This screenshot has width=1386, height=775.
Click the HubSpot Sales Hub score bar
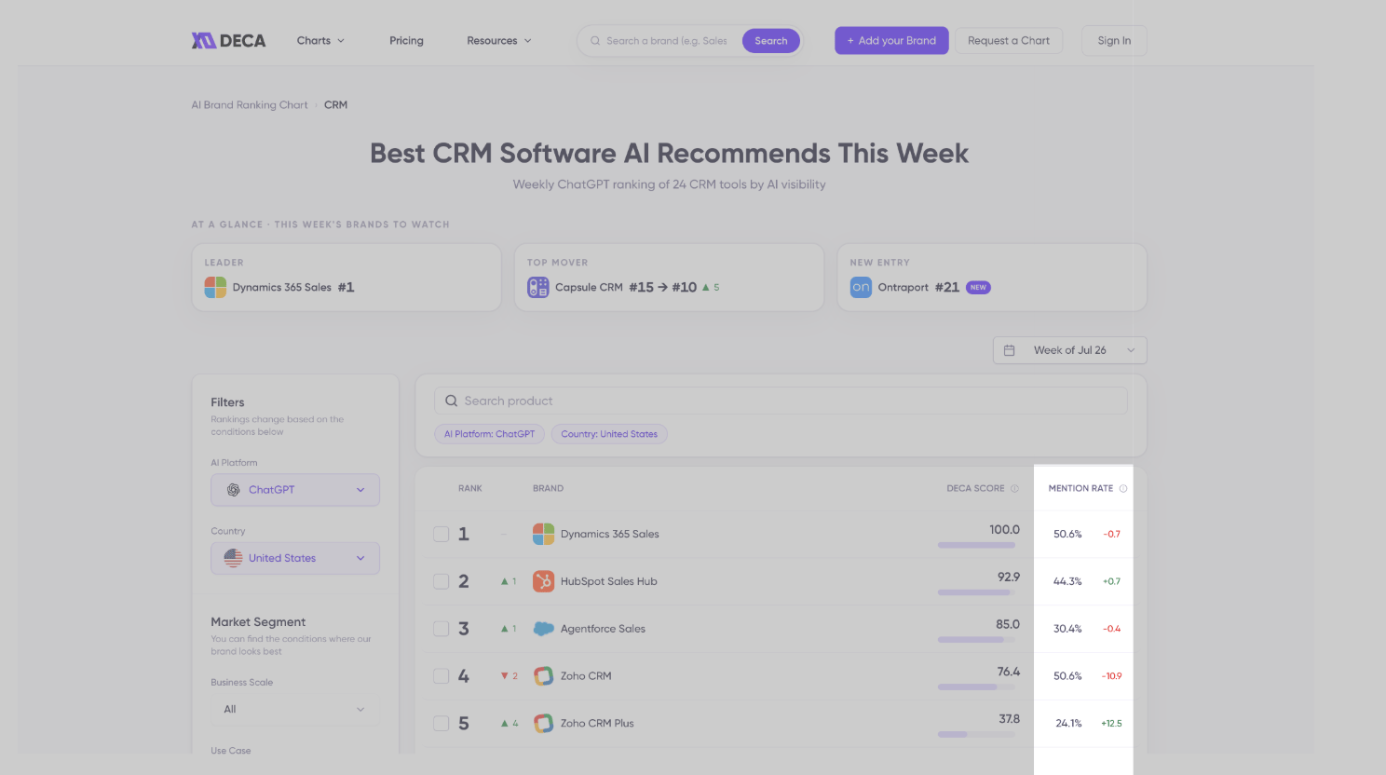coord(976,592)
